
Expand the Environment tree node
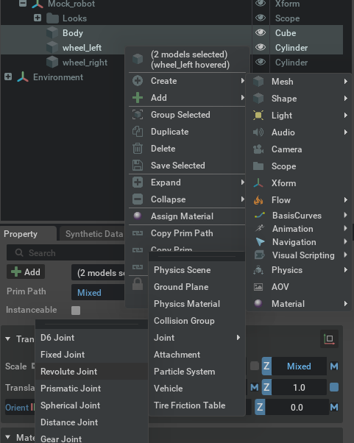tap(8, 77)
